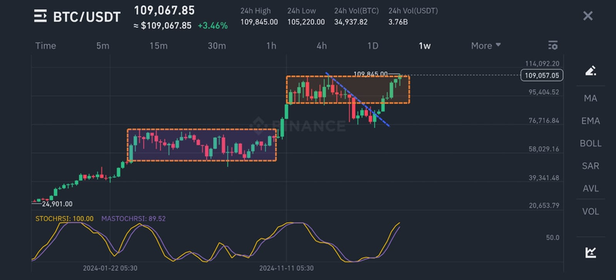This screenshot has height=280, width=616.
Task: Select the 4h timeframe
Action: [321, 46]
